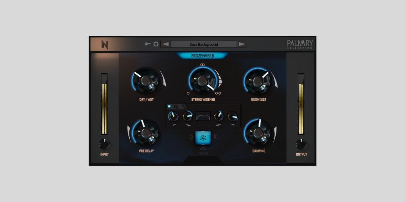Click the OUTPUT label
Image resolution: width=405 pixels, height=202 pixels.
pyautogui.click(x=301, y=155)
